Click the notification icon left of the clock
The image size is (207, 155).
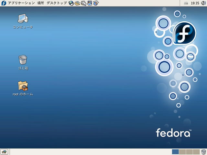[186, 3]
